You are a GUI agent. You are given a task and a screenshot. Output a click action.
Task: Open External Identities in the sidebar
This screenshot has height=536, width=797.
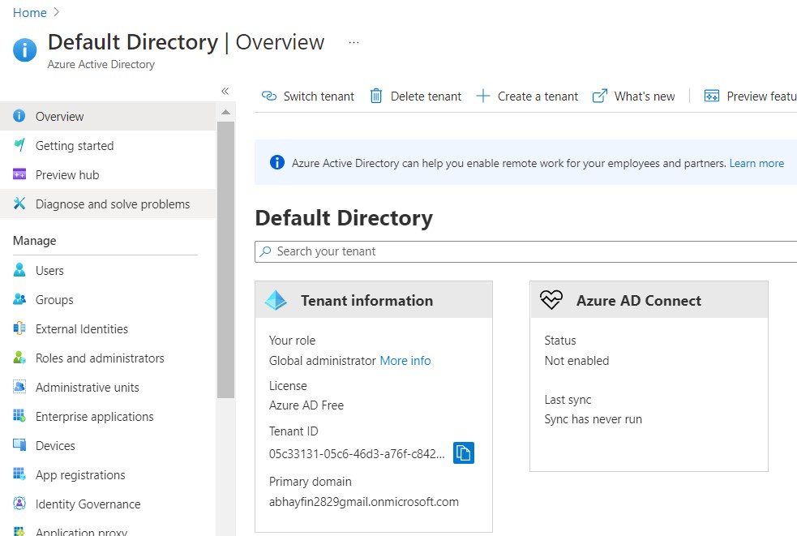coord(108,329)
